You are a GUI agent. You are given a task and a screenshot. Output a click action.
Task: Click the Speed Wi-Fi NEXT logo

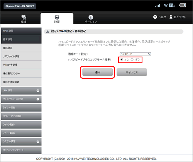[20, 6]
